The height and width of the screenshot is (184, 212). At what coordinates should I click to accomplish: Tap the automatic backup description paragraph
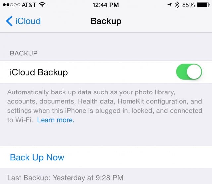[x=105, y=106]
